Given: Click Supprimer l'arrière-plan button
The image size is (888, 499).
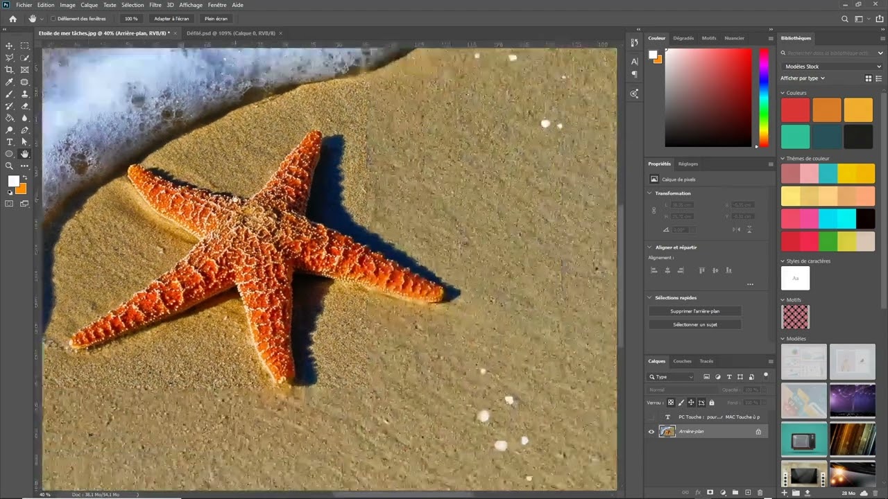Looking at the screenshot, I should pyautogui.click(x=695, y=311).
